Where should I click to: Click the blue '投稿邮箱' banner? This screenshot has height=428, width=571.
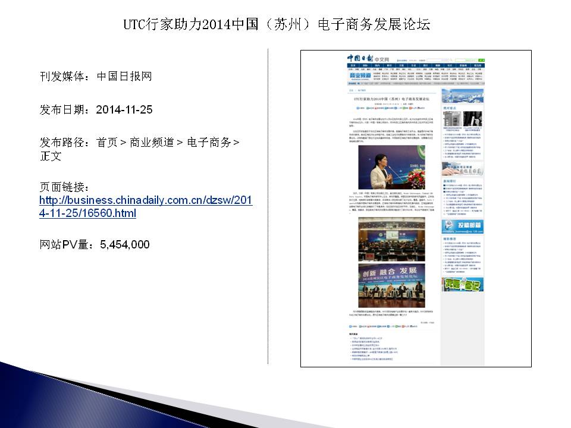463,226
